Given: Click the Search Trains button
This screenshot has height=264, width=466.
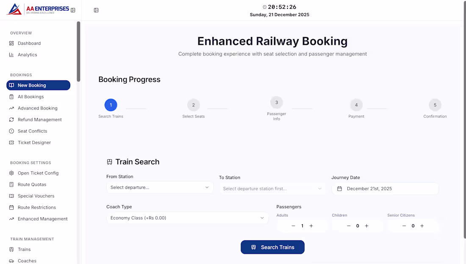Looking at the screenshot, I should click(x=272, y=247).
